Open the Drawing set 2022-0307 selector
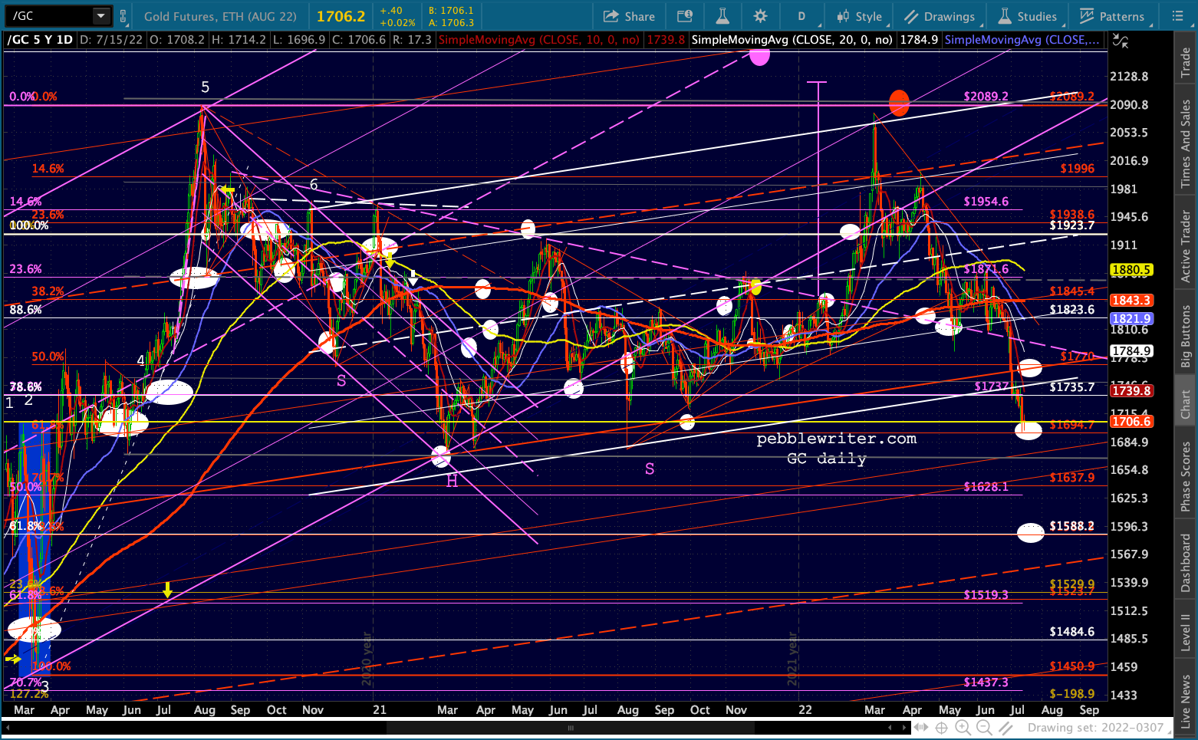1198x740 pixels. pyautogui.click(x=1095, y=728)
